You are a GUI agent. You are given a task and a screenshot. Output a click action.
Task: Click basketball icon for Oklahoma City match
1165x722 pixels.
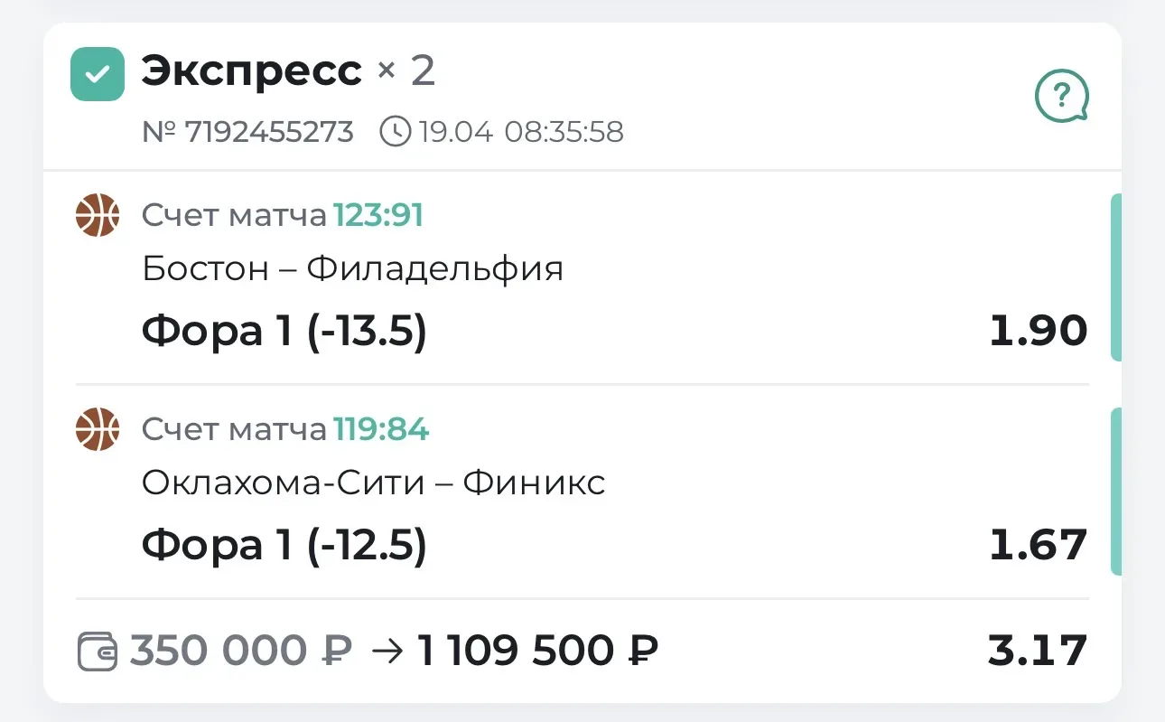pos(97,429)
